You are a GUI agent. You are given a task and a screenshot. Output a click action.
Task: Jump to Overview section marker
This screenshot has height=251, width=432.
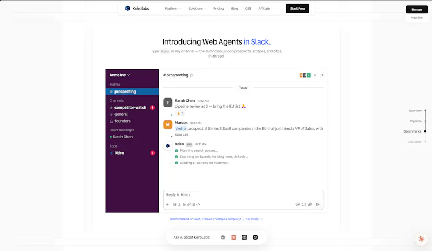(x=417, y=111)
